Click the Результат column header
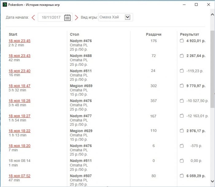The height and width of the screenshot is (187, 215). click(190, 35)
